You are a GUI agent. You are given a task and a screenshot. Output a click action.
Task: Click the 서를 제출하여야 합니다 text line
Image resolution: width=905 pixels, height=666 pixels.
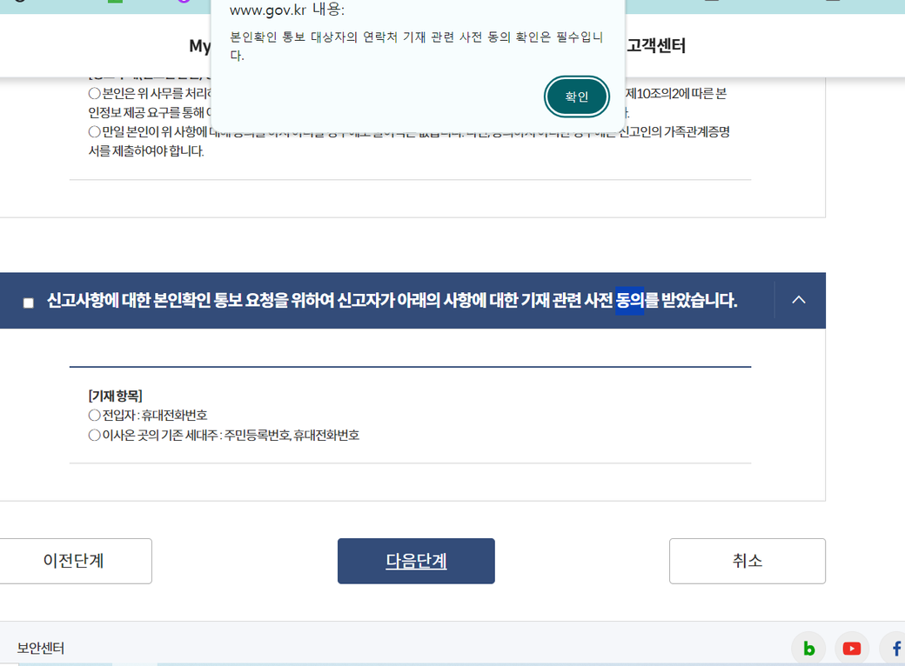point(145,151)
